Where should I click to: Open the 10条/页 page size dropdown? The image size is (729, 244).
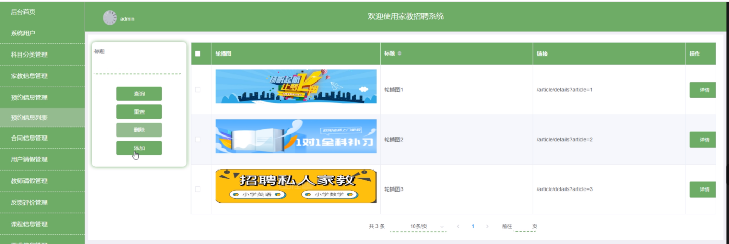point(418,226)
